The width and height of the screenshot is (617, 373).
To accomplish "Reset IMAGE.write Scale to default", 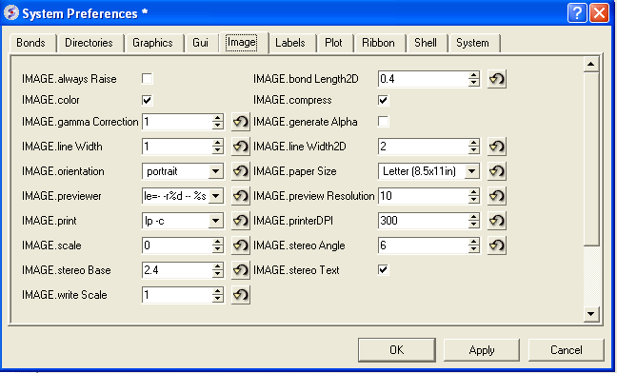I will (241, 295).
